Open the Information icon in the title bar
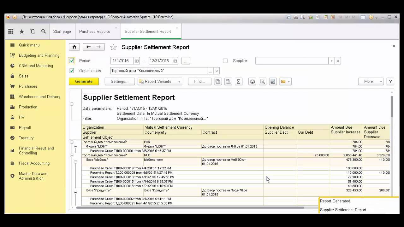 [x=371, y=17]
